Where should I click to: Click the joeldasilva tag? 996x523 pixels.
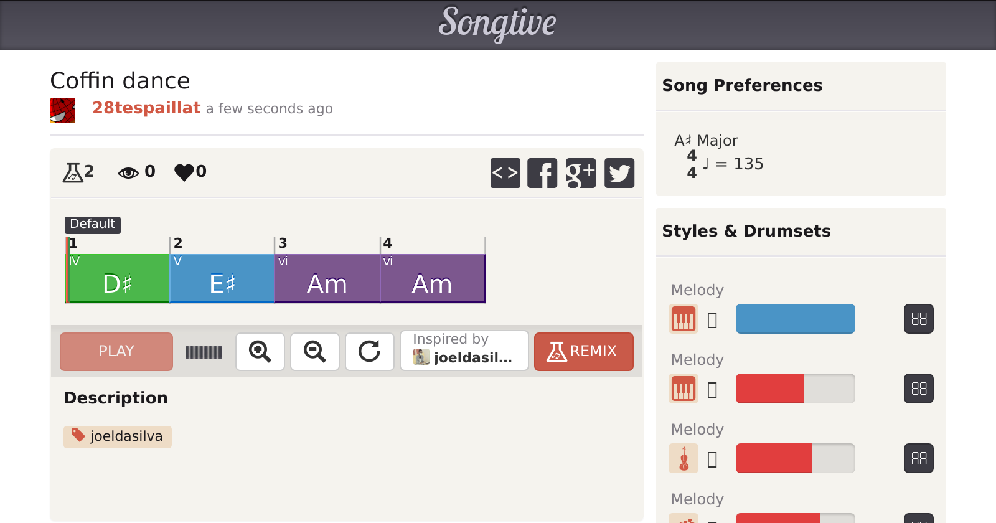(118, 436)
